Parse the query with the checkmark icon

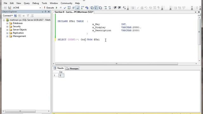pos(65,8)
